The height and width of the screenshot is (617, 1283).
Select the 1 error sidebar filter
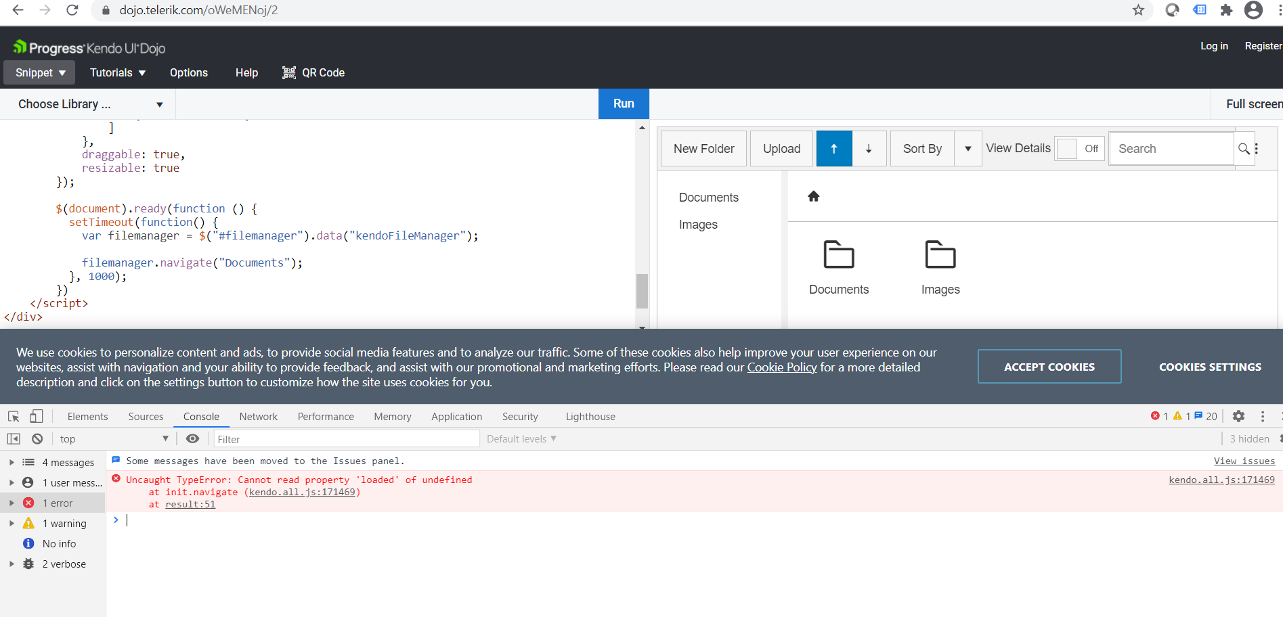coord(53,503)
